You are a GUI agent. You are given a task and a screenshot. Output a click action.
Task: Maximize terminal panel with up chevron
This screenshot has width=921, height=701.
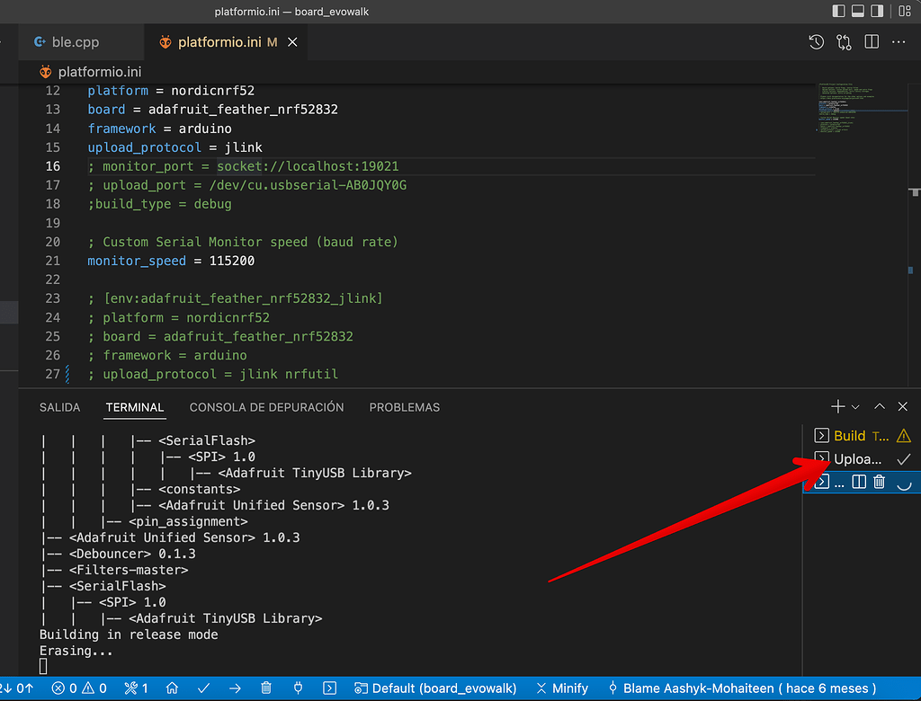click(880, 407)
